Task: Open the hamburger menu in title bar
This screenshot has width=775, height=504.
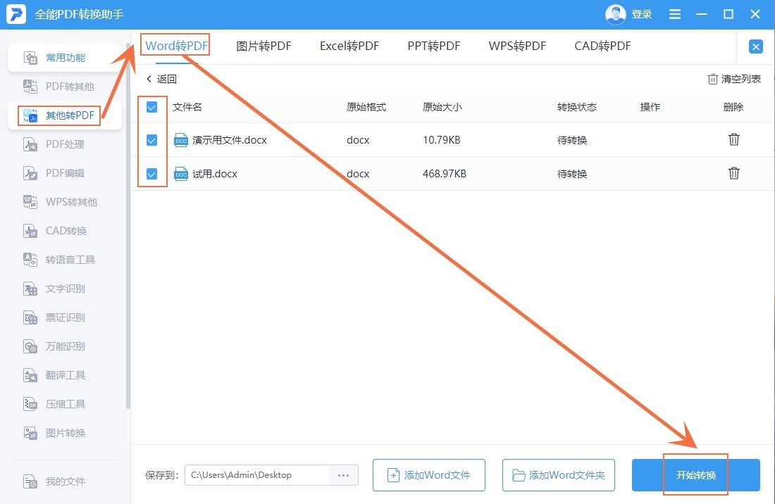Action: click(x=674, y=13)
